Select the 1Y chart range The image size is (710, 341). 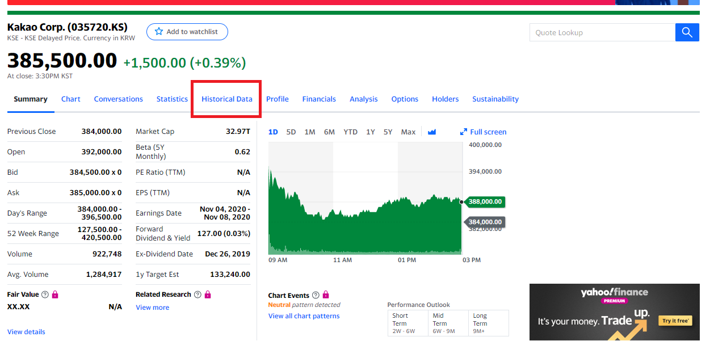click(371, 132)
